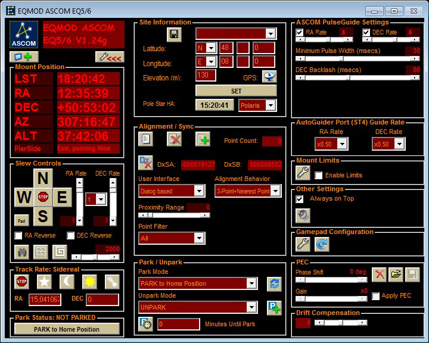Click Elevation input field
This screenshot has height=343, width=429.
click(x=206, y=75)
